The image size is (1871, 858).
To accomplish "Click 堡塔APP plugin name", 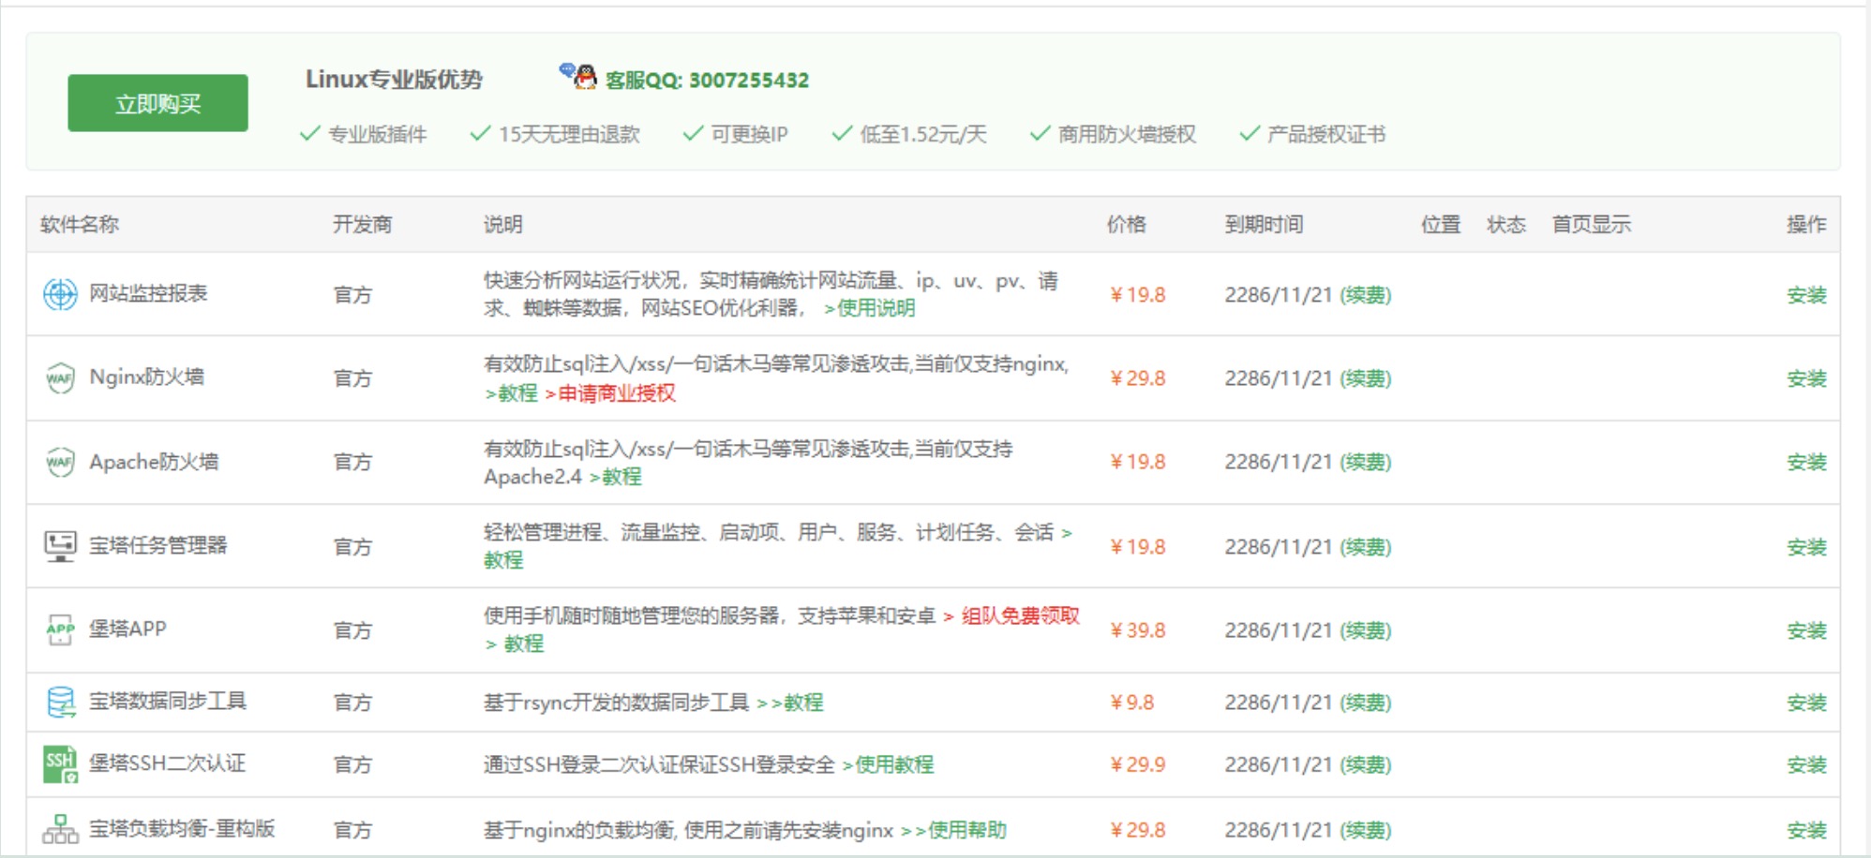I will click(127, 629).
